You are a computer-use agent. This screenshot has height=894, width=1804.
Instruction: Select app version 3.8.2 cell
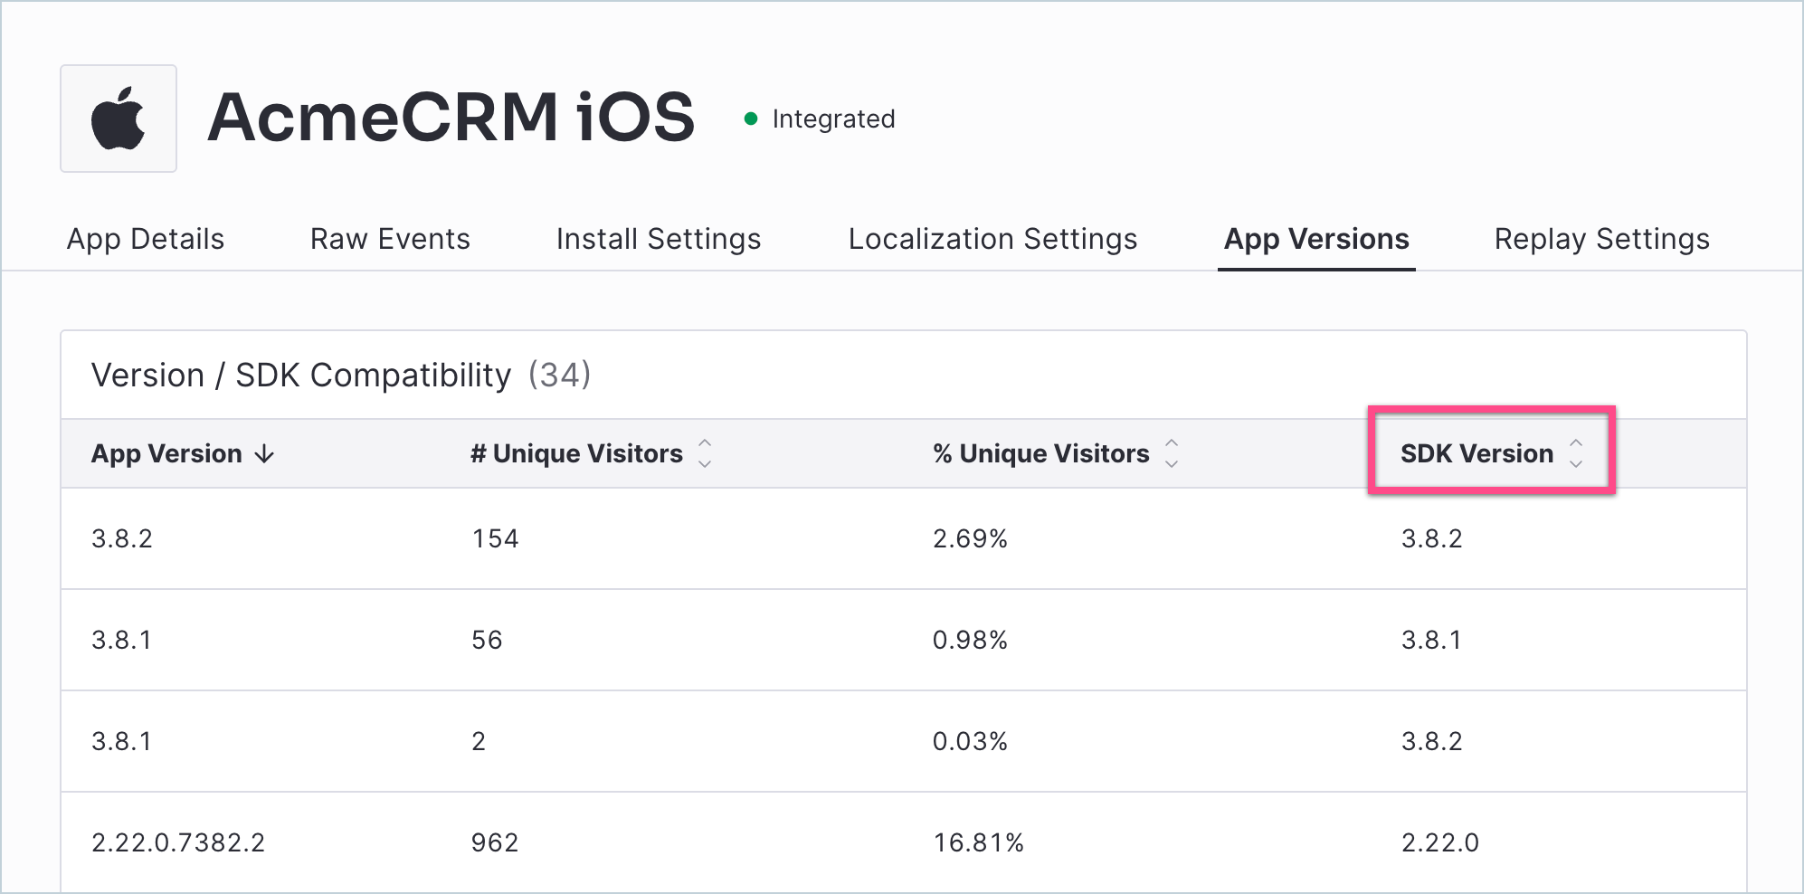click(x=122, y=538)
